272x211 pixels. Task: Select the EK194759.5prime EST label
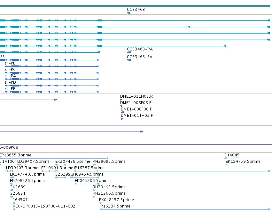[243, 162]
